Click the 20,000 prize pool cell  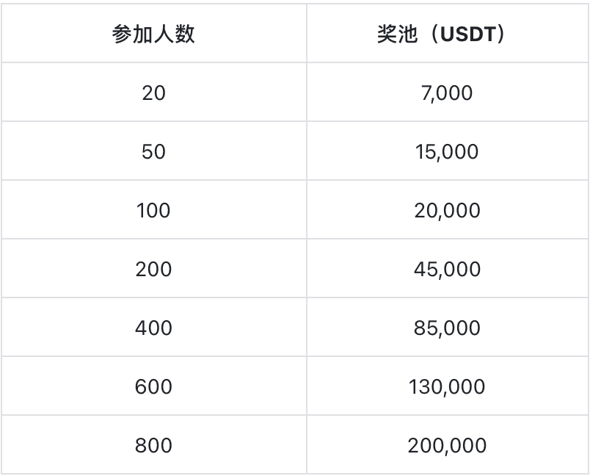pyautogui.click(x=447, y=210)
